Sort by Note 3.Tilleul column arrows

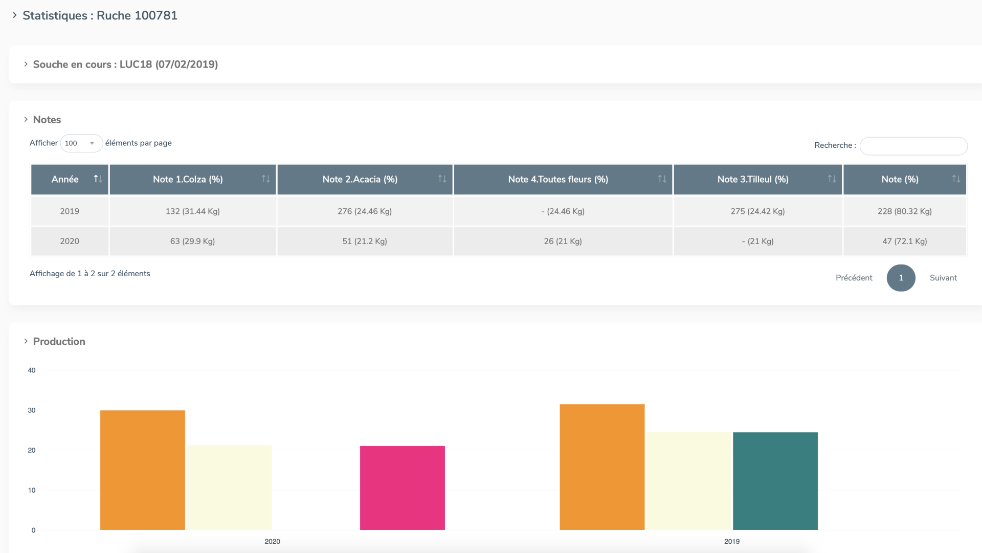832,179
